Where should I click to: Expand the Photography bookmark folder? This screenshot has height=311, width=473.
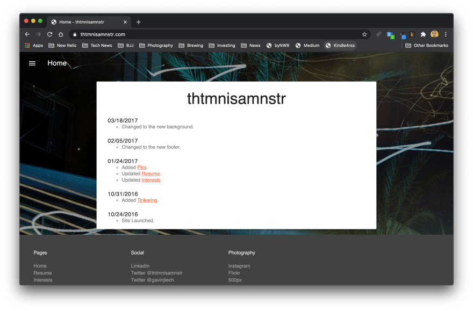tap(156, 46)
